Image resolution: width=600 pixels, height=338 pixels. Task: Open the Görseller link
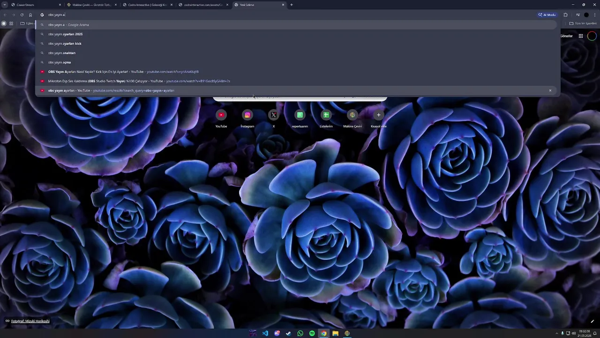pyautogui.click(x=566, y=36)
